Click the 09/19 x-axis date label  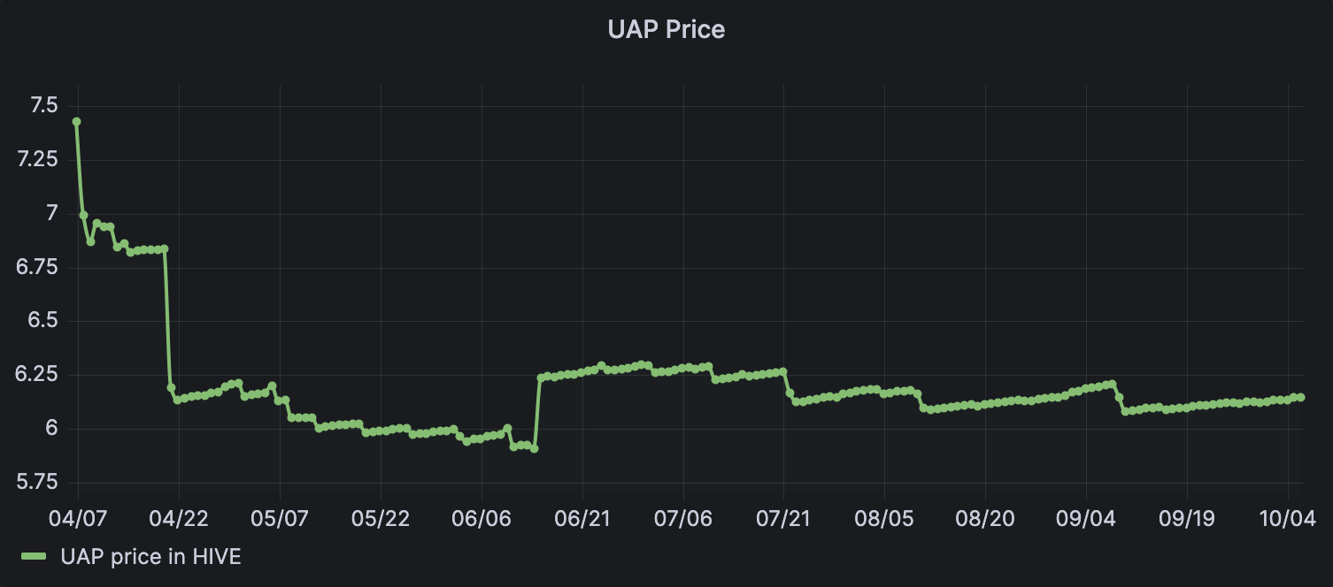point(1187,518)
